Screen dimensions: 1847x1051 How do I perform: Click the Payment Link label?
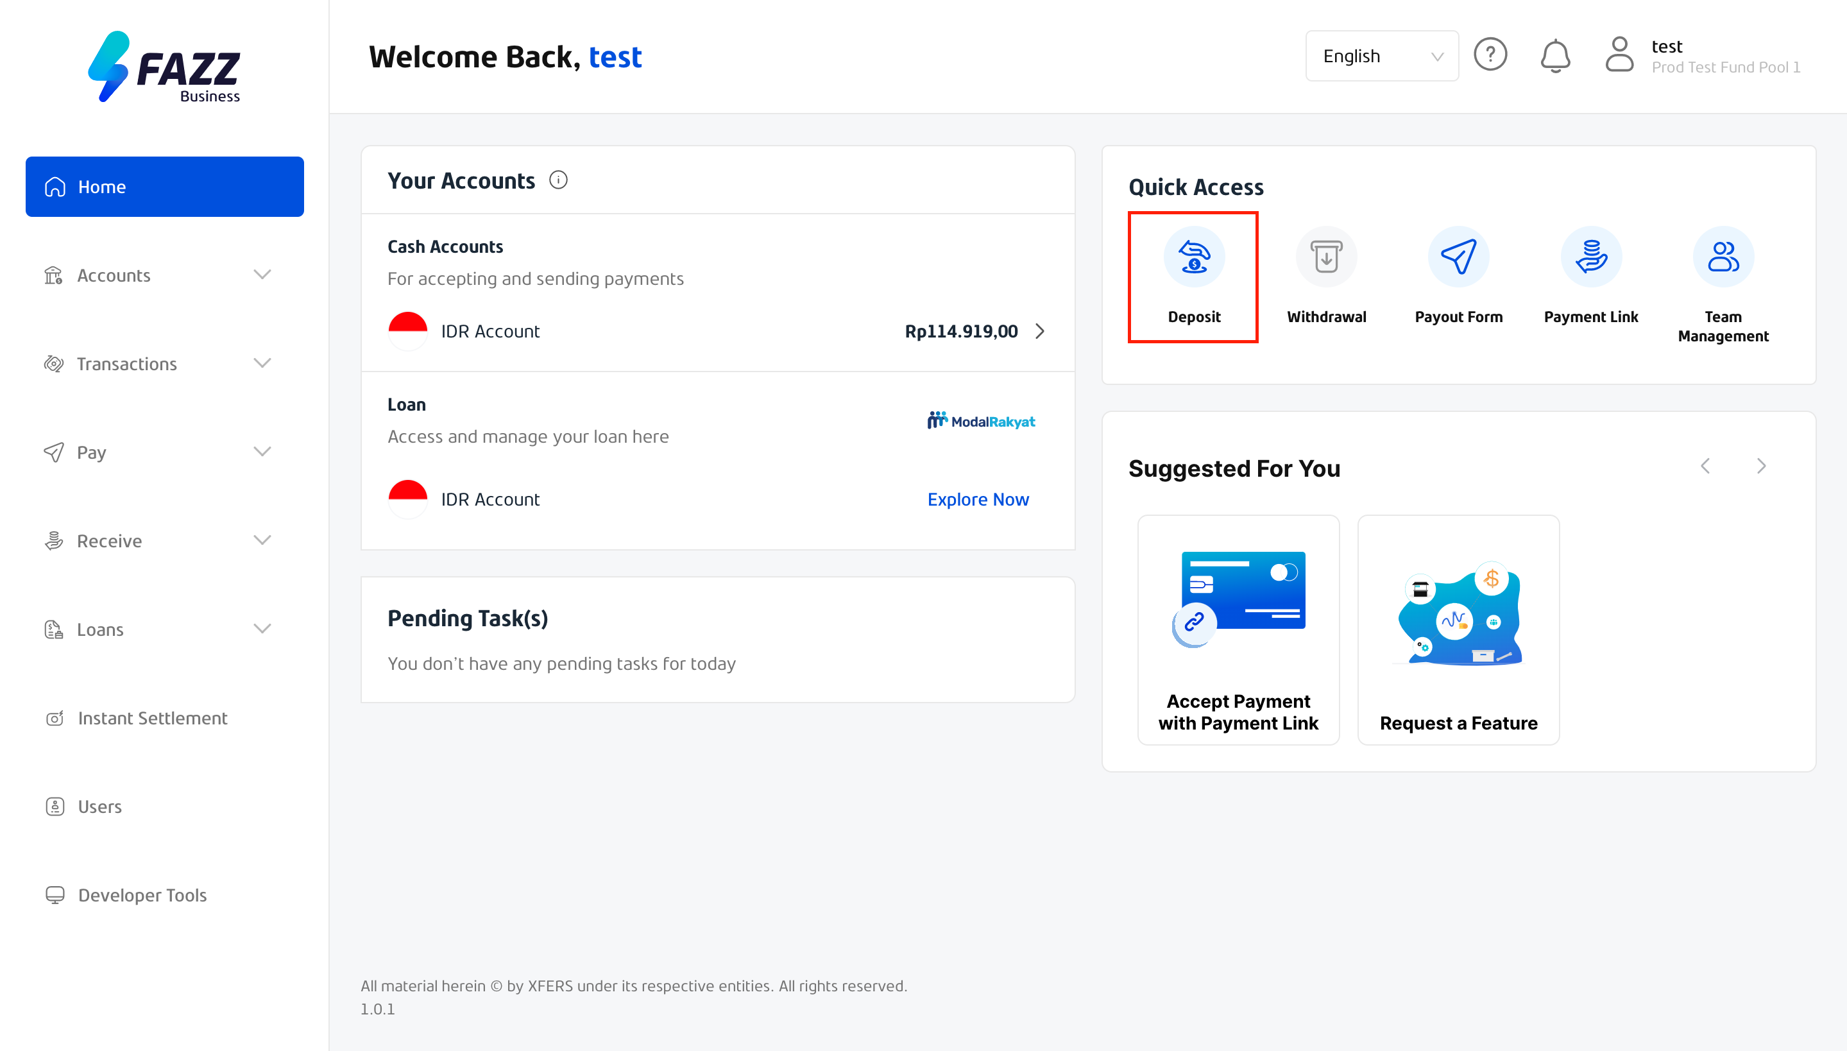click(x=1591, y=317)
